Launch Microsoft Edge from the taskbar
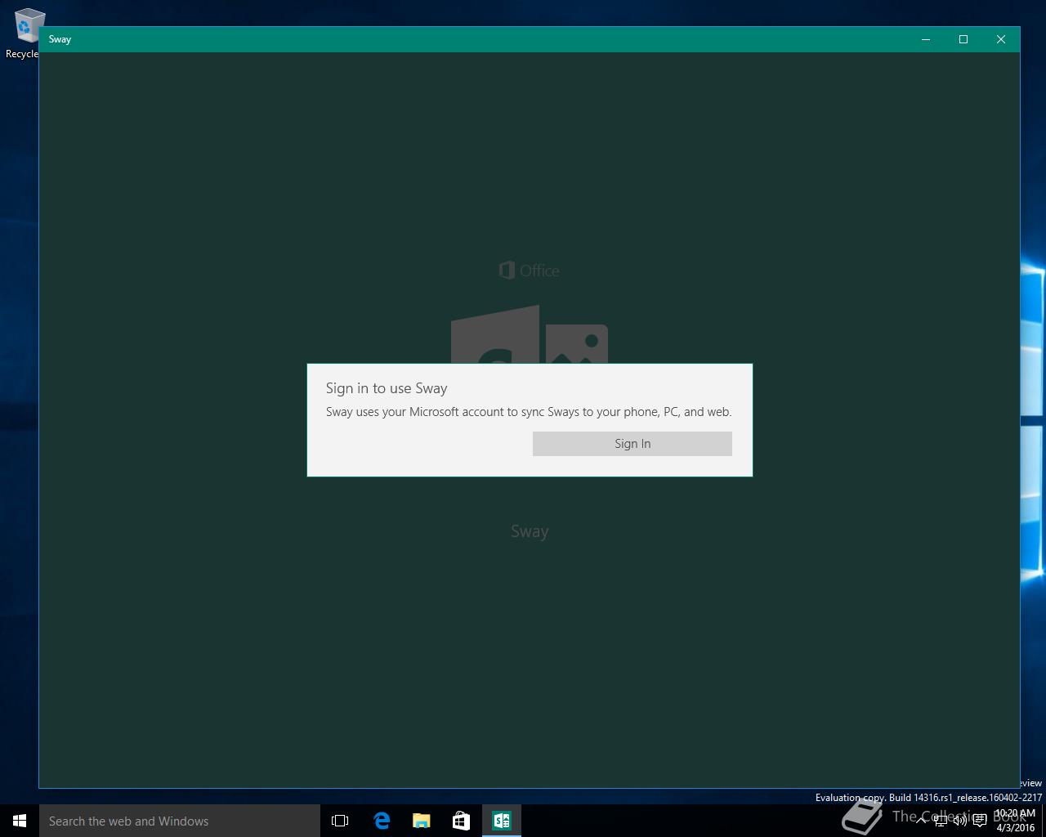Image resolution: width=1046 pixels, height=837 pixels. (x=381, y=821)
